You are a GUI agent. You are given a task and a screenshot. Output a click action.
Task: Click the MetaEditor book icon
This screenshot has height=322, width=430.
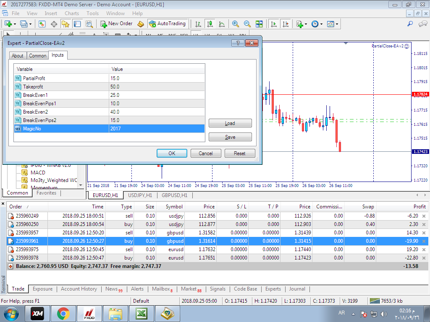click(x=141, y=24)
